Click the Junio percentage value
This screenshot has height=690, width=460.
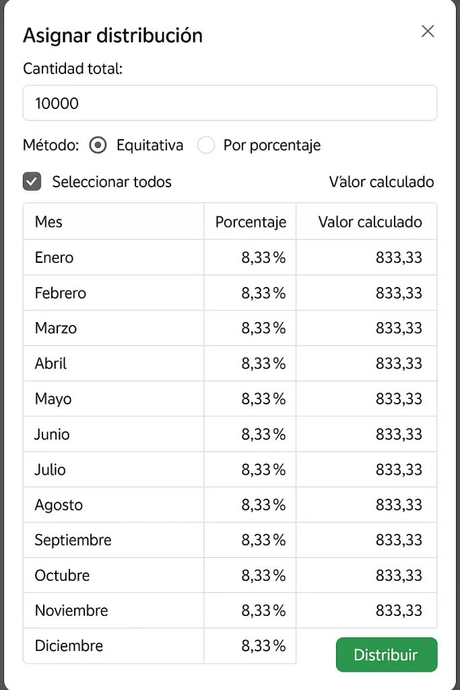coord(263,434)
